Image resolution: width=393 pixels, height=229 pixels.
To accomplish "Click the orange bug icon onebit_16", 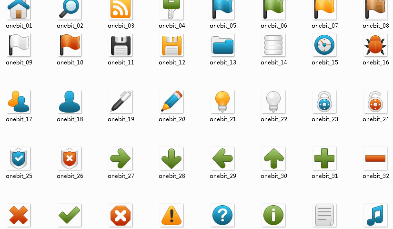I will (x=375, y=45).
